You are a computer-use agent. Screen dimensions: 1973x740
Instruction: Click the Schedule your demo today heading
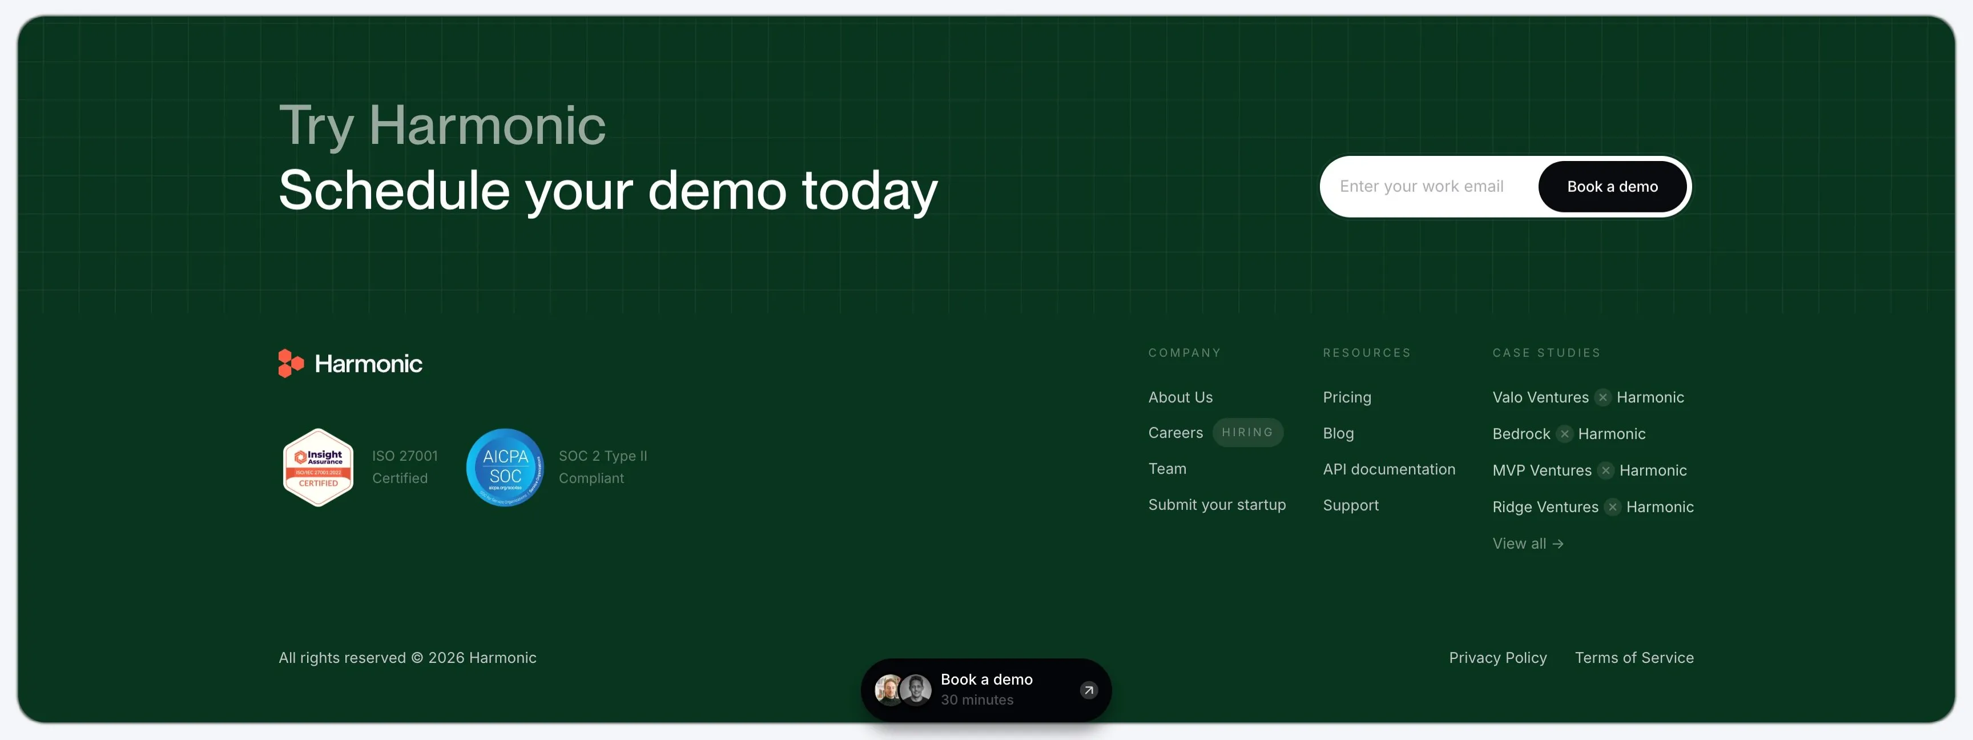(608, 191)
